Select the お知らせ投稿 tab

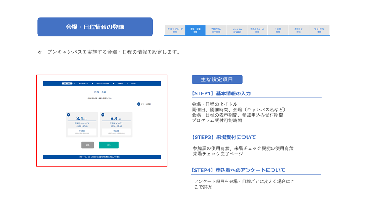coord(298,31)
